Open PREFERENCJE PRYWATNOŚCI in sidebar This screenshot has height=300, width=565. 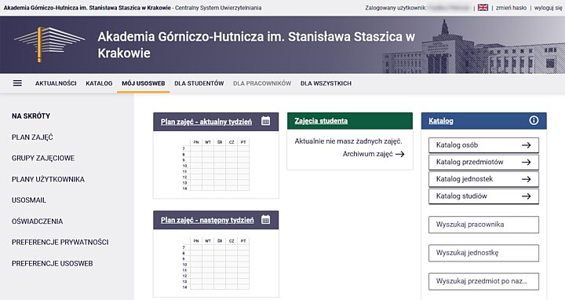[60, 243]
